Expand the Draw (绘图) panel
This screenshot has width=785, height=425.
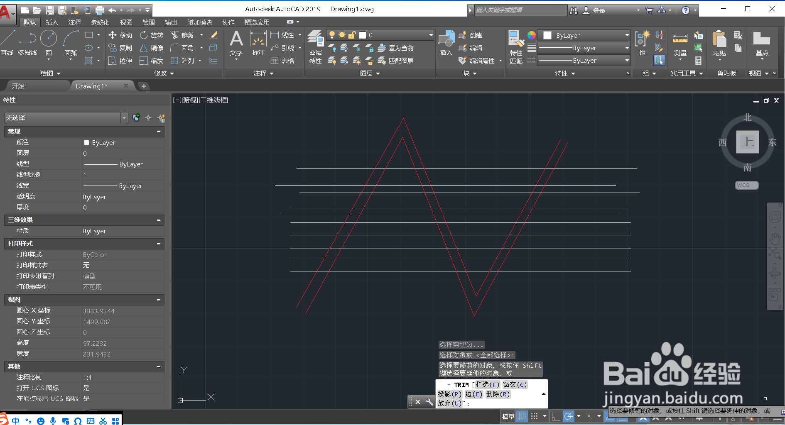tap(50, 73)
